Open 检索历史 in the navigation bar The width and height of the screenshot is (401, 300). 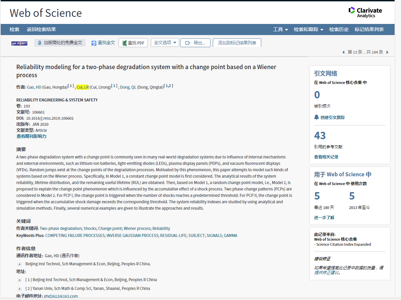[339, 29]
